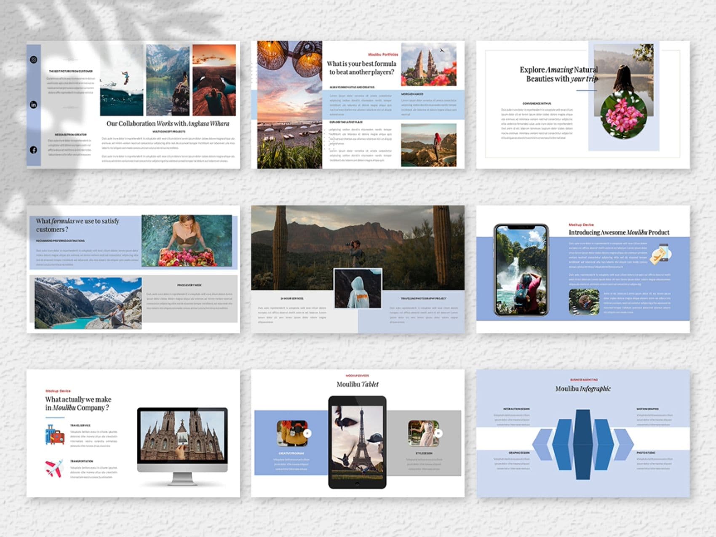This screenshot has width=716, height=537.
Task: Click the suitcase Travel Service icon
Action: (55, 435)
